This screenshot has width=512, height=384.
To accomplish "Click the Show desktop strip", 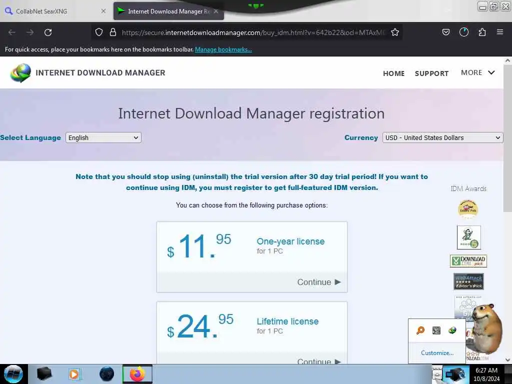I will pyautogui.click(x=508, y=374).
